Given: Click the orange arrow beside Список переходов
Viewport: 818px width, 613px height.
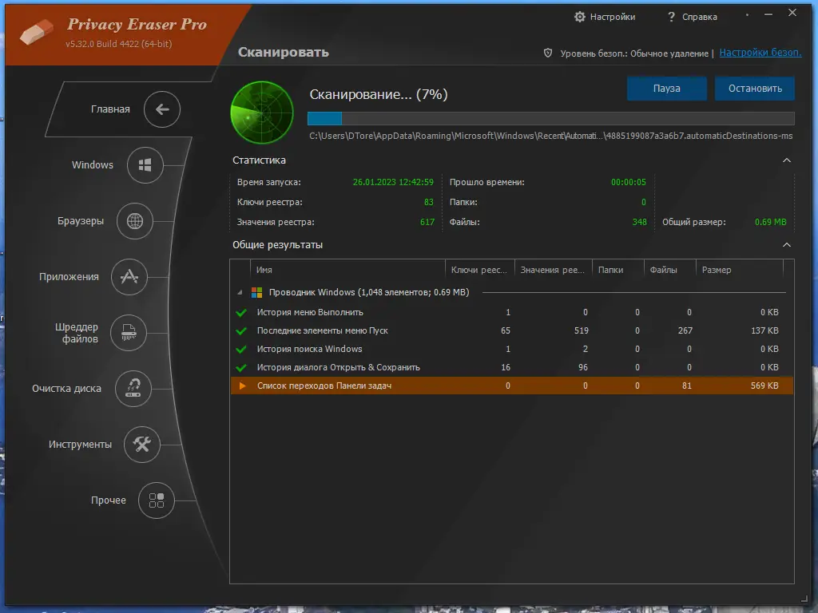Looking at the screenshot, I should tap(242, 386).
